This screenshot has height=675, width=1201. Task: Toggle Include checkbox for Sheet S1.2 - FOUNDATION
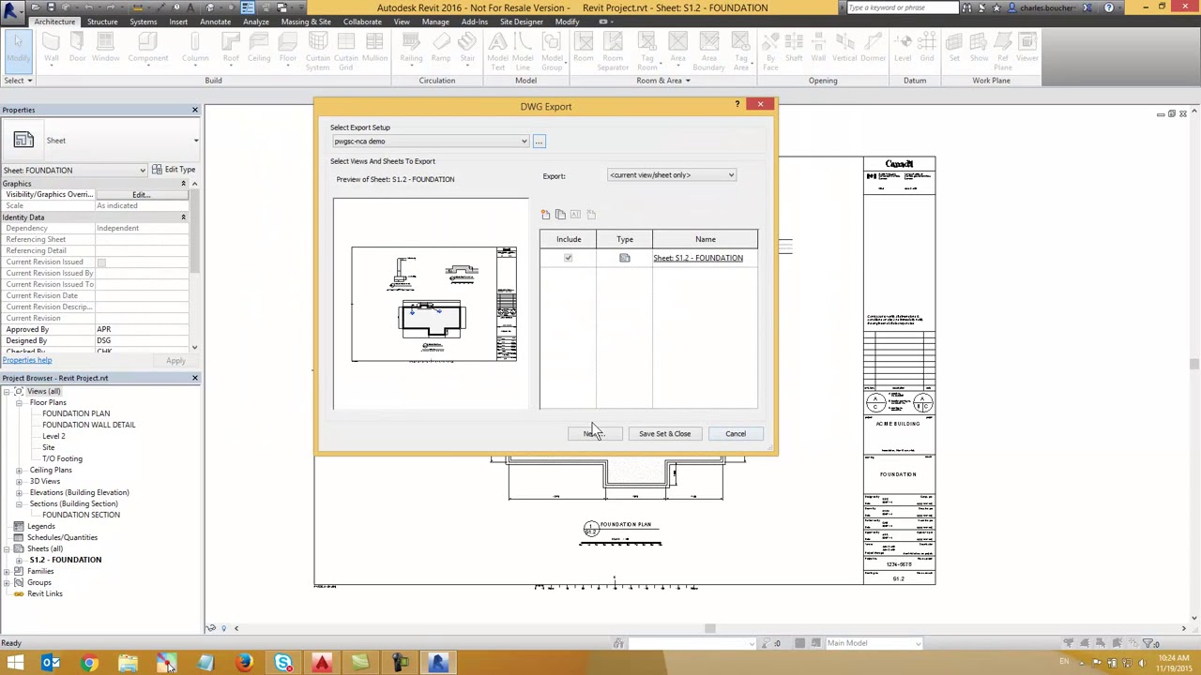(568, 258)
